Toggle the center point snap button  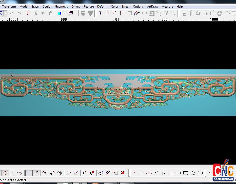tap(29, 173)
